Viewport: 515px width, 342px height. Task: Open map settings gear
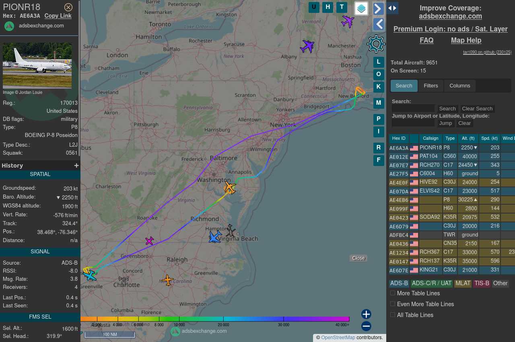tap(376, 44)
